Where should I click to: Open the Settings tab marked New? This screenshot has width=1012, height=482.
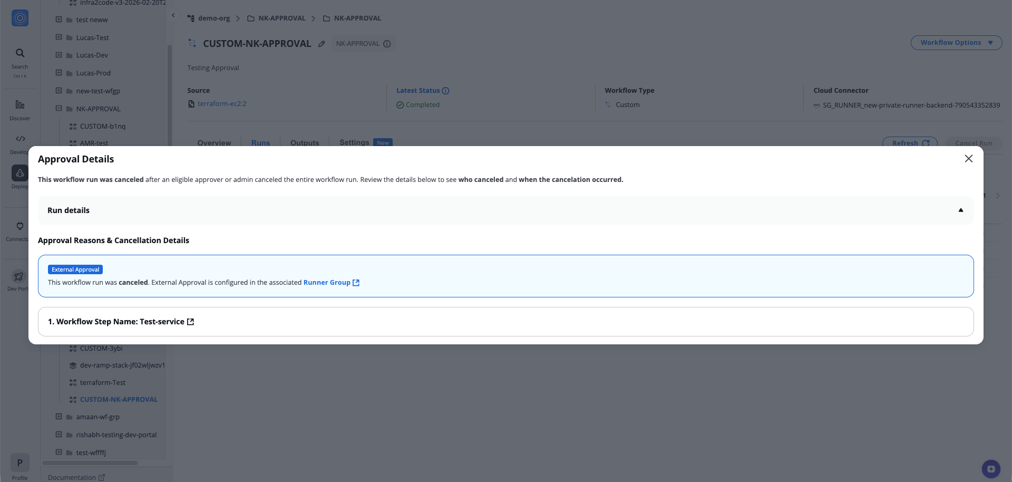[x=354, y=142]
